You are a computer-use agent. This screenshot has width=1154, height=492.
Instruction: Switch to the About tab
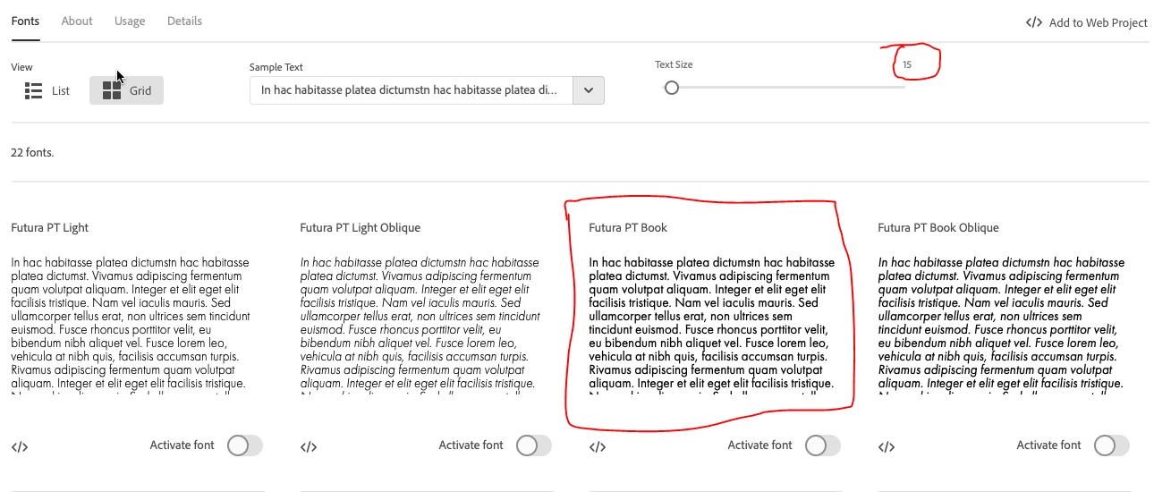point(77,21)
